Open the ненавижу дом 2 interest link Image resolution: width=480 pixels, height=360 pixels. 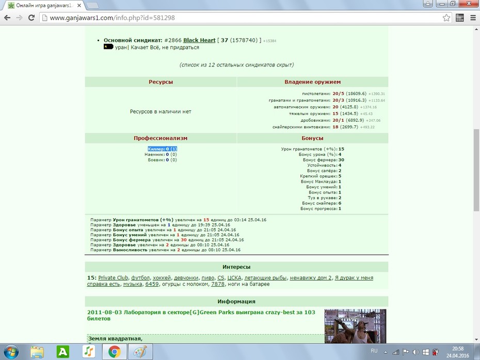pos(311,277)
